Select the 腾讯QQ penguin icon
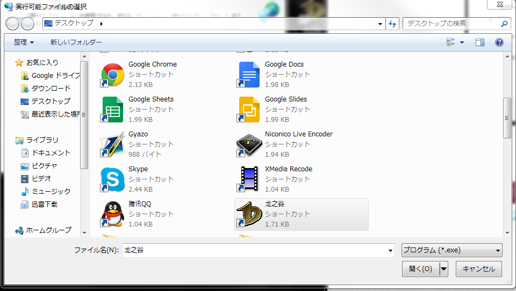This screenshot has width=516, height=291. click(112, 214)
